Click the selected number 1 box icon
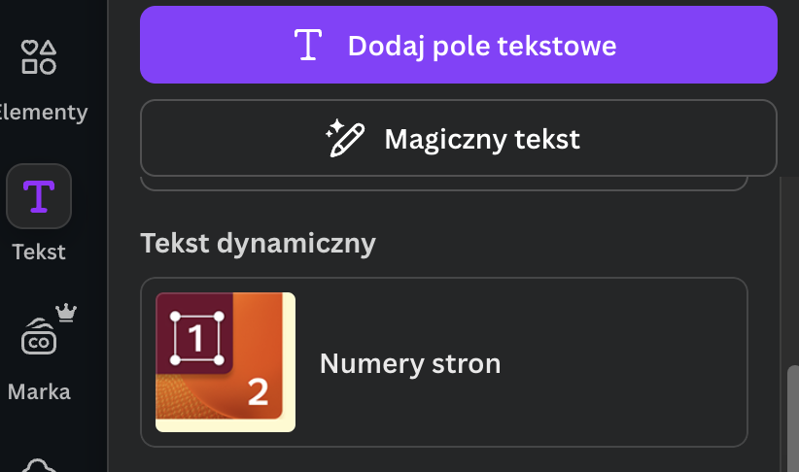 (x=195, y=338)
